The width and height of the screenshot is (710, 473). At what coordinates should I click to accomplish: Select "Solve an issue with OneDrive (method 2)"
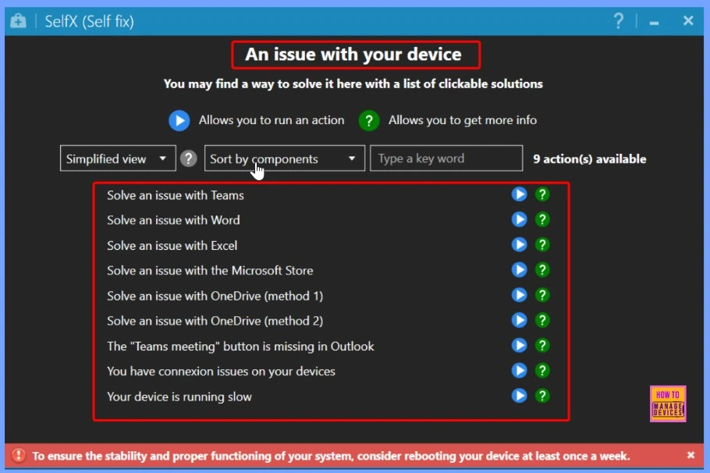215,321
